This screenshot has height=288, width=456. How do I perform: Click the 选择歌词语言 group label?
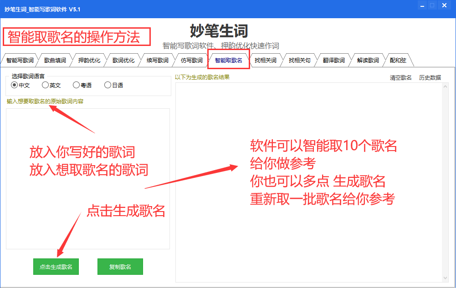[28, 76]
